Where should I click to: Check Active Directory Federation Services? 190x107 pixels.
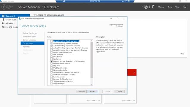pos(51,45)
